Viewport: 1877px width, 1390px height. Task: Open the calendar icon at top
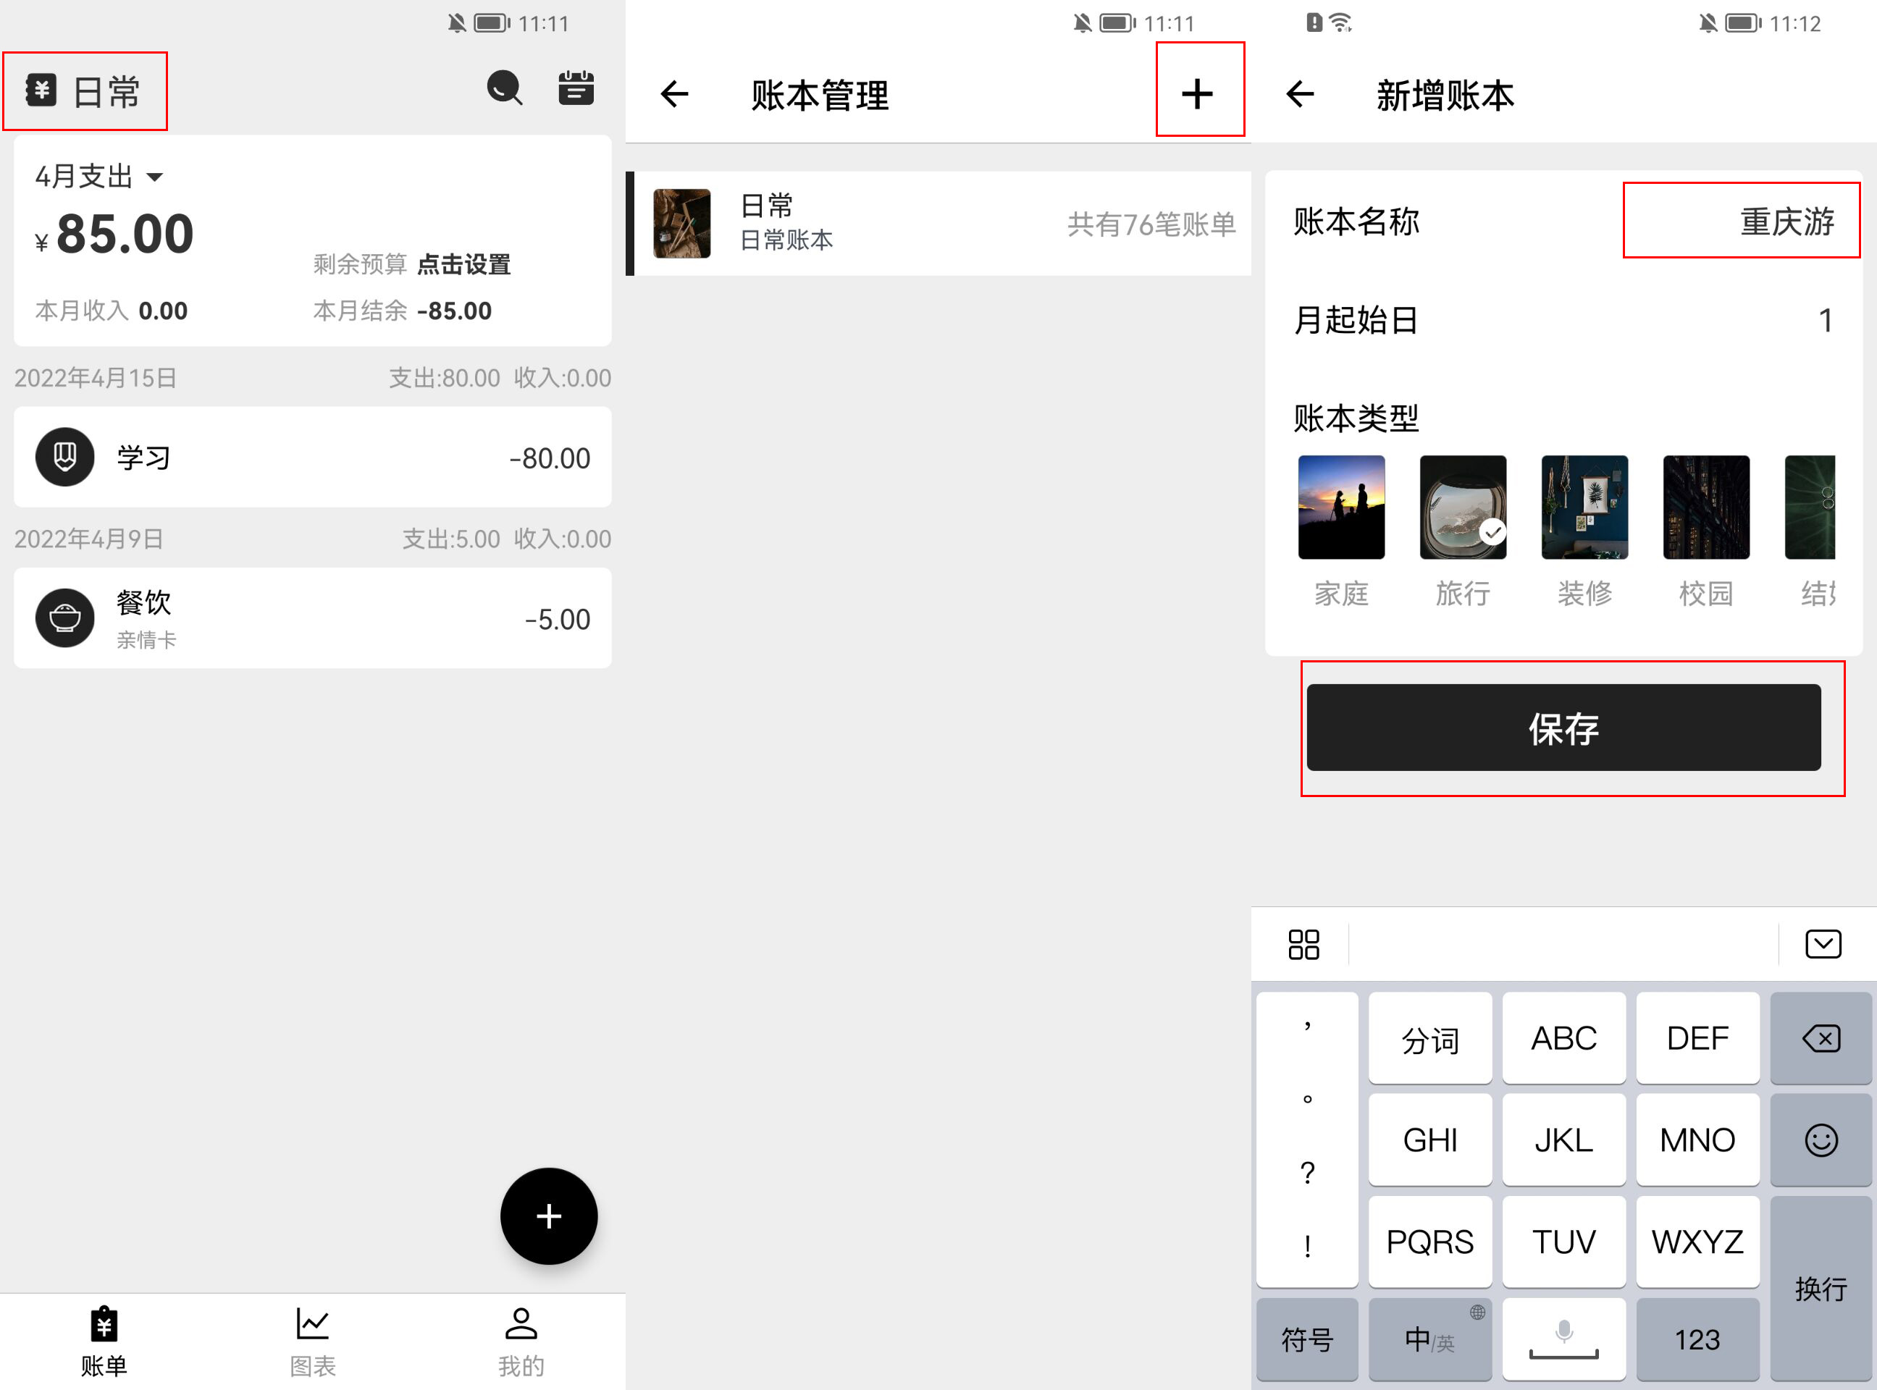(576, 88)
